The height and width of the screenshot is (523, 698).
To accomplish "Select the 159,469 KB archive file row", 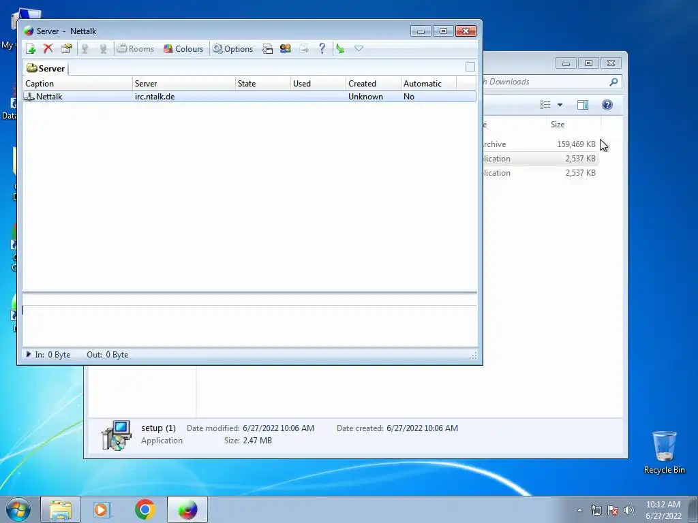I will tap(541, 144).
